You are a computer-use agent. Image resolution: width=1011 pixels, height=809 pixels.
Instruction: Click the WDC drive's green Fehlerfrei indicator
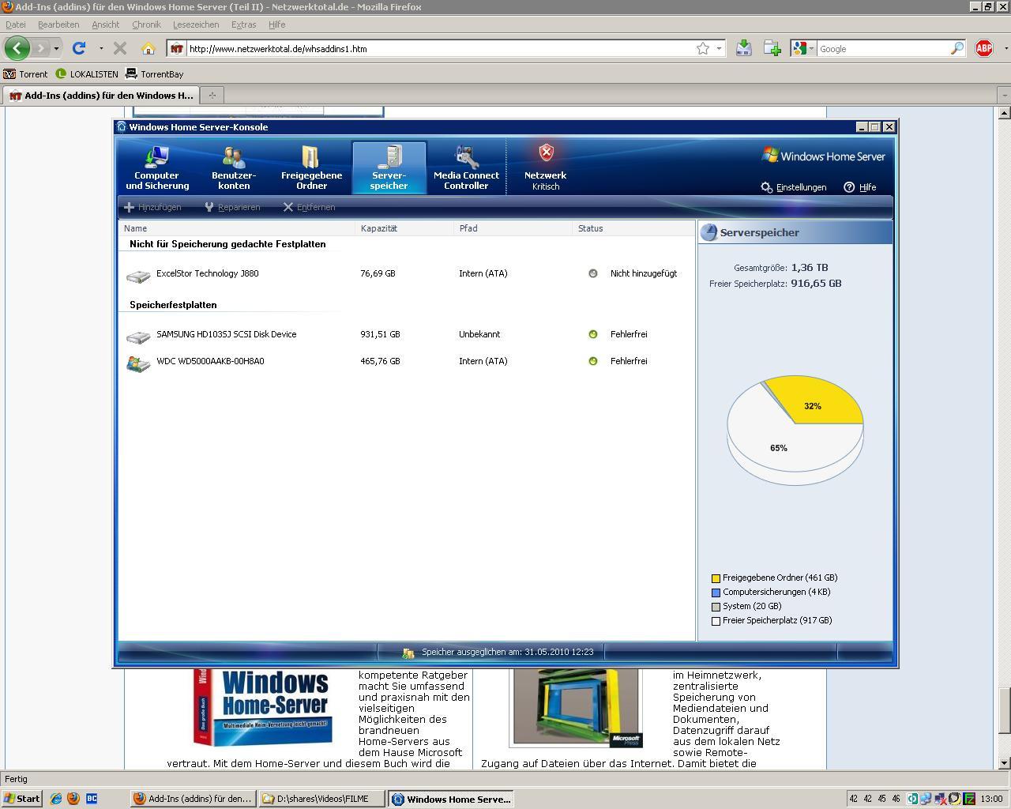pos(593,361)
